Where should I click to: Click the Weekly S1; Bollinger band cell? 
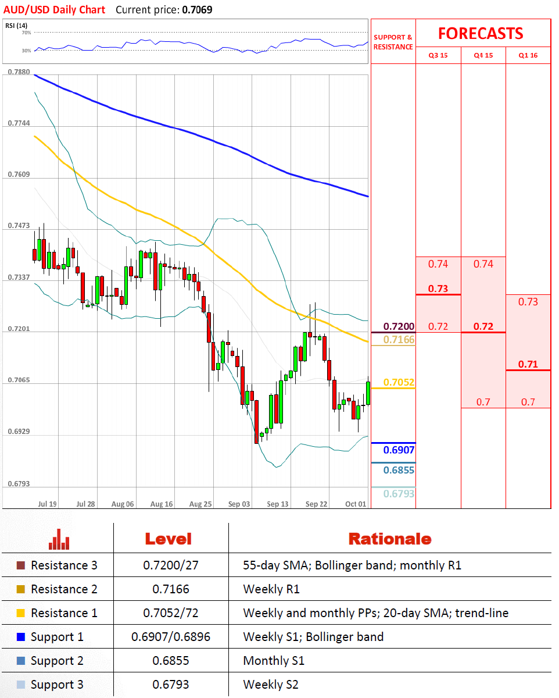pyautogui.click(x=313, y=637)
